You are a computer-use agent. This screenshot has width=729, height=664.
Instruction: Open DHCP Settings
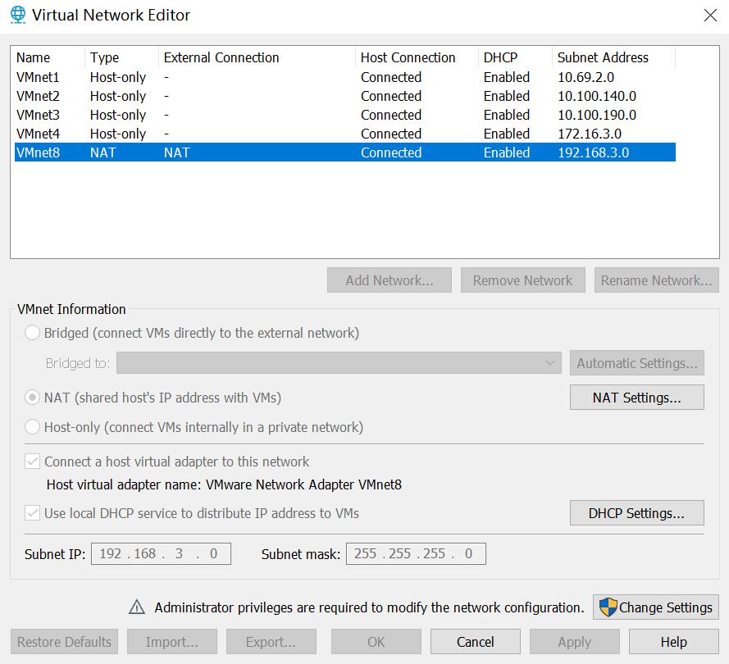pyautogui.click(x=637, y=513)
